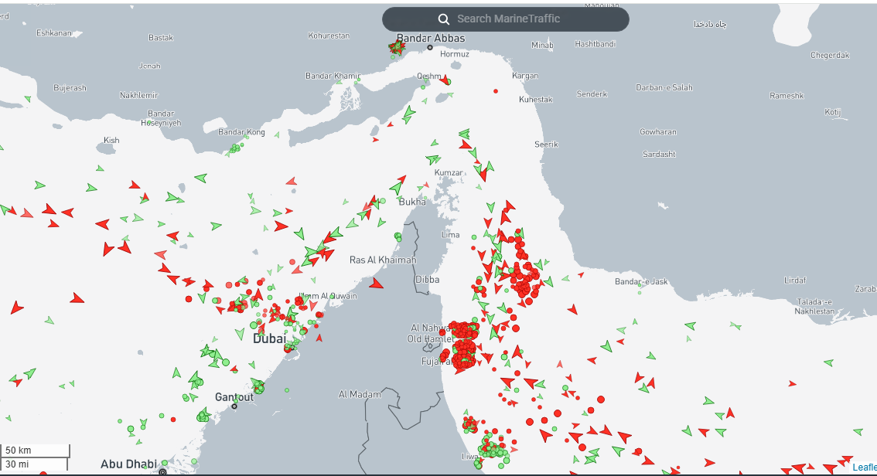Click the Ras Al Khaimah label
Screen dimensions: 877x476
383,260
